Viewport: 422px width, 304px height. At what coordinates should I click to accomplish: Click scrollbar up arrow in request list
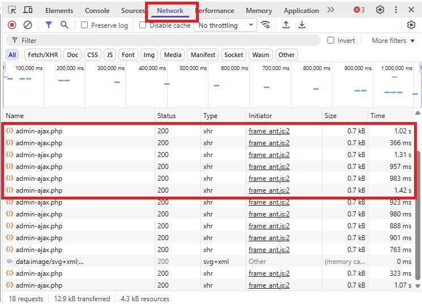[x=417, y=113]
